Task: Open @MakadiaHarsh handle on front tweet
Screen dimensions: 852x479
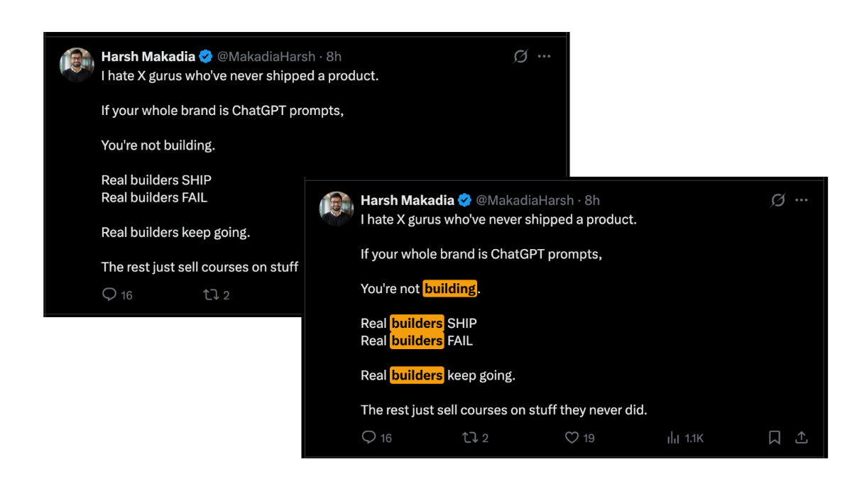Action: tap(525, 201)
